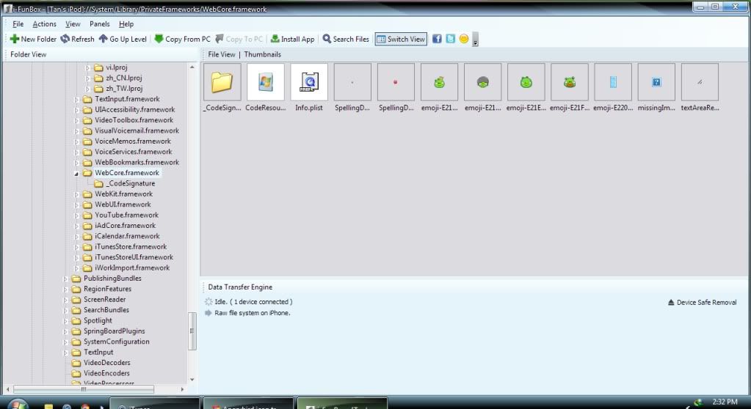Click Device Safe Removal link
Image resolution: width=751 pixels, height=409 pixels.
(702, 302)
